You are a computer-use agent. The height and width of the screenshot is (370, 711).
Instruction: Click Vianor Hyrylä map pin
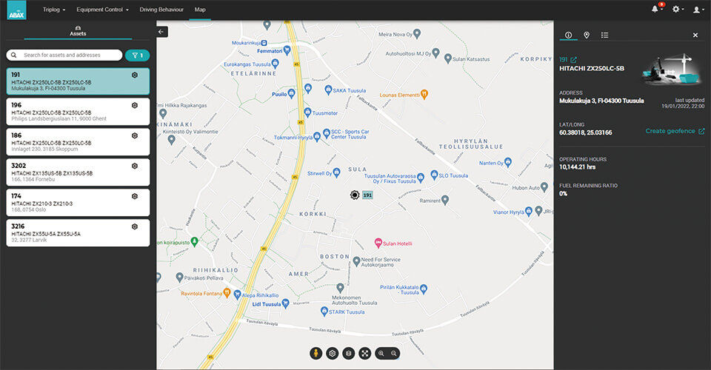click(528, 211)
